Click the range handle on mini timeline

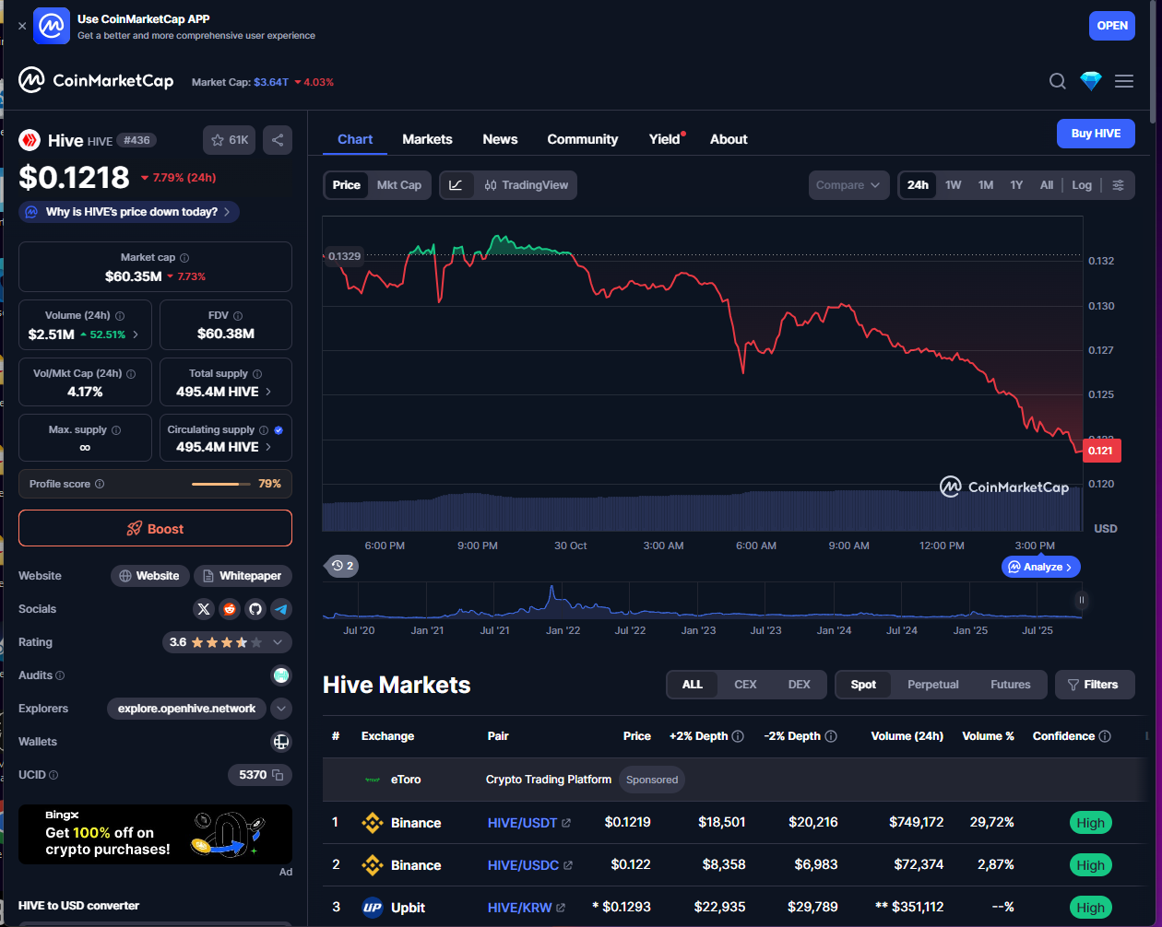coord(1081,600)
